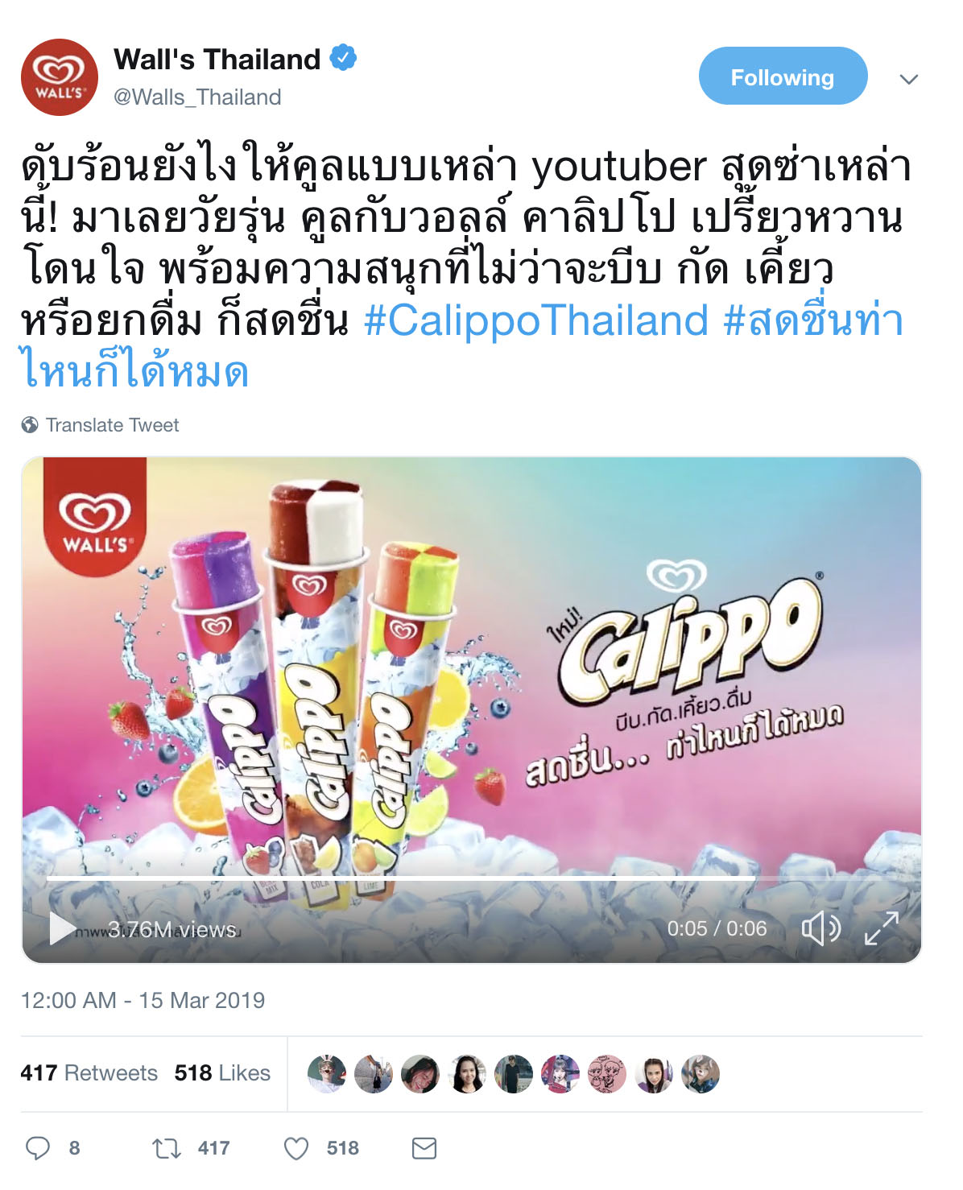Open direct message envelope icon
Screen dimensions: 963x1190
point(424,1148)
